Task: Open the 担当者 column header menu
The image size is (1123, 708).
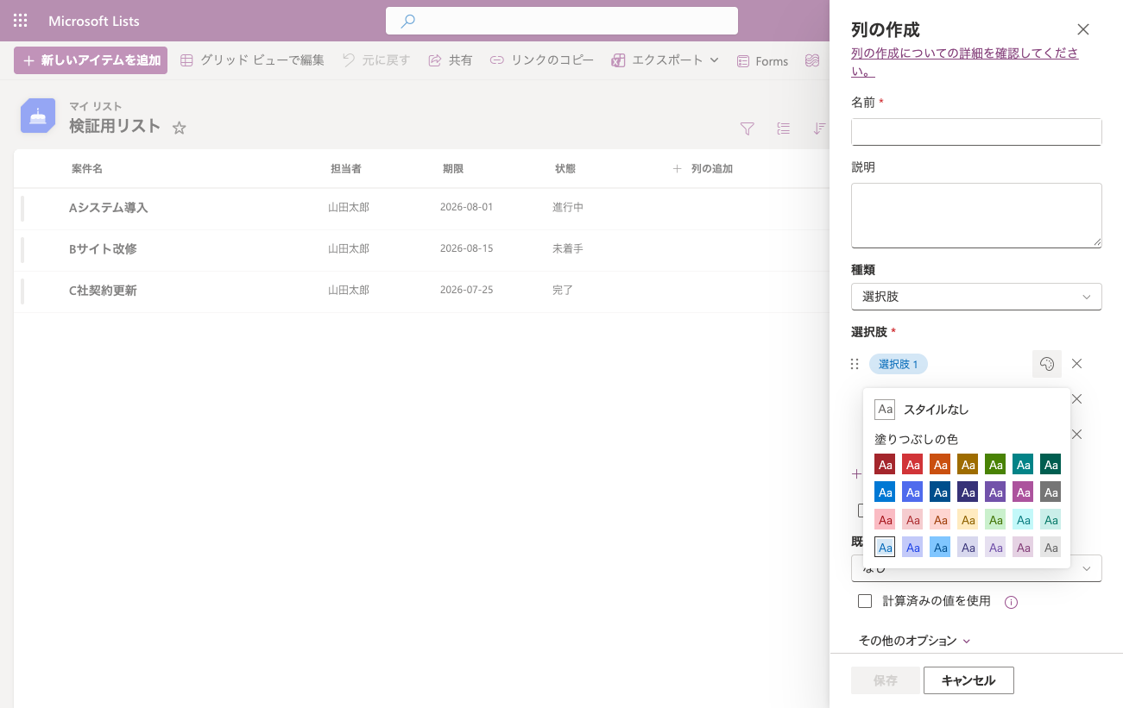Action: (346, 169)
